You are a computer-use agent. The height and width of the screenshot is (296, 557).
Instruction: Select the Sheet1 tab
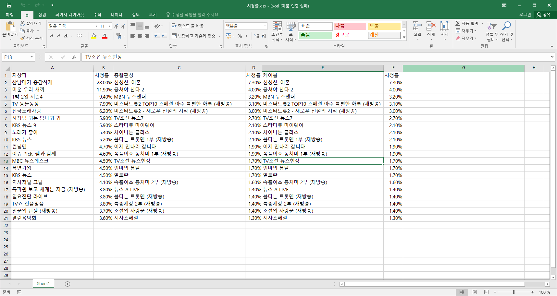point(43,284)
